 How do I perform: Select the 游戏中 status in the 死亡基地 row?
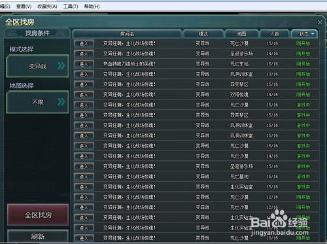303,177
